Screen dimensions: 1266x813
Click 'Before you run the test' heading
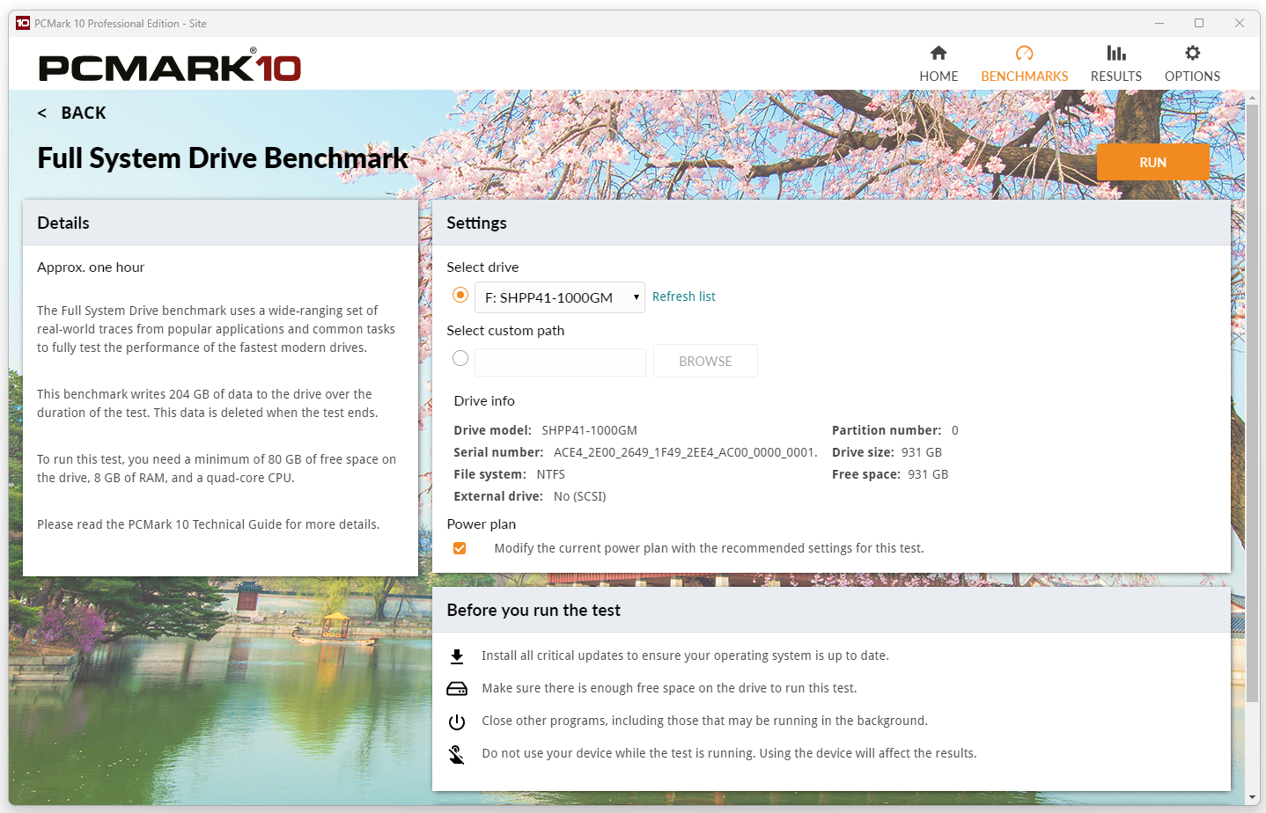534,611
